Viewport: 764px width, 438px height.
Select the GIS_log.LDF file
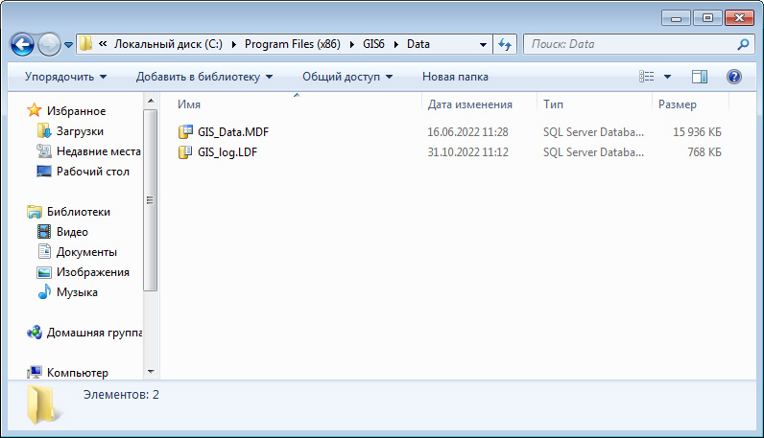[x=227, y=152]
